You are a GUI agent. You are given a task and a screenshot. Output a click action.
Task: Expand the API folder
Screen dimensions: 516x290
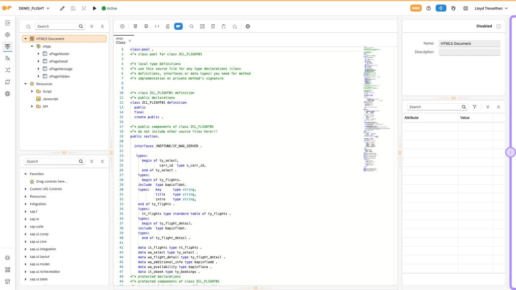pos(32,107)
